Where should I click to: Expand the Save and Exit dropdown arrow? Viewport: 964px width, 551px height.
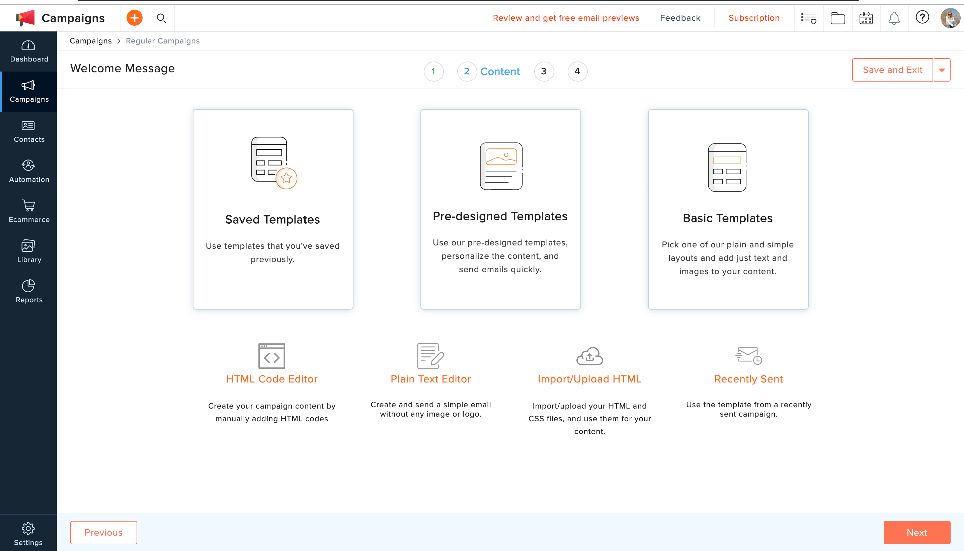(x=942, y=70)
